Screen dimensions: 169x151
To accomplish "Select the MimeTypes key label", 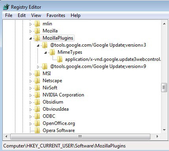I will pyautogui.click(x=70, y=52).
